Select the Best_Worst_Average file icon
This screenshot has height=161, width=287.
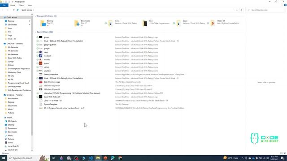click(x=41, y=82)
